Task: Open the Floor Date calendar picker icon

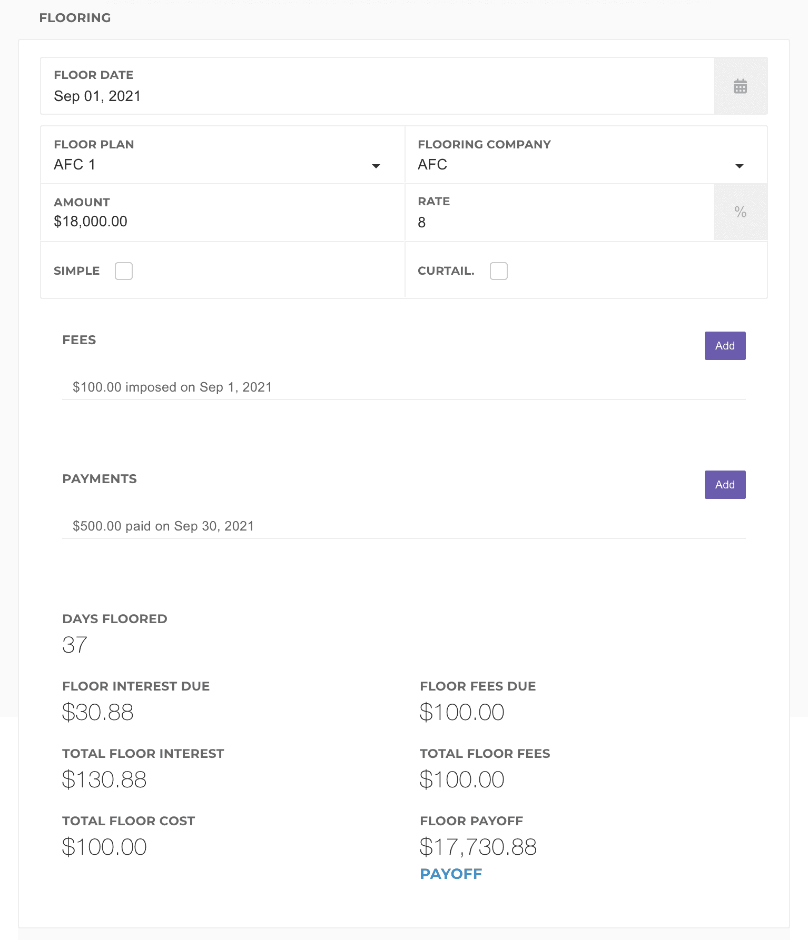Action: tap(740, 86)
